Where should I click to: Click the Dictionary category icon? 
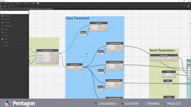pyautogui.click(x=2, y=16)
